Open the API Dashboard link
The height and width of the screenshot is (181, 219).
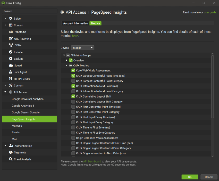[92, 161]
